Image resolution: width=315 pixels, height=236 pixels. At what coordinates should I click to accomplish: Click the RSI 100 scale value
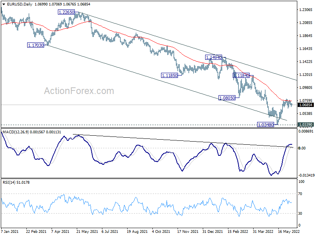pos(302,182)
